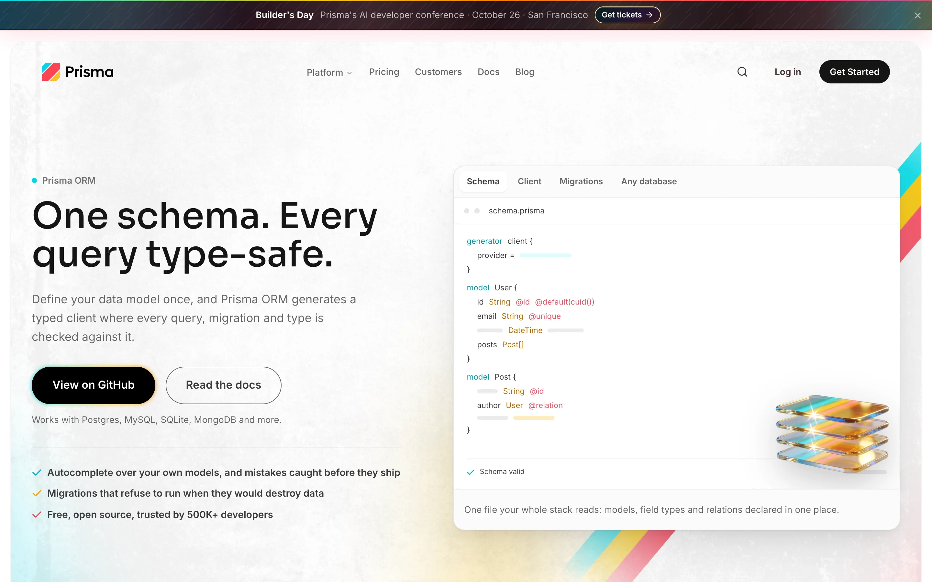Click the stacked glass layers illustration
The image size is (932, 582).
(832, 434)
